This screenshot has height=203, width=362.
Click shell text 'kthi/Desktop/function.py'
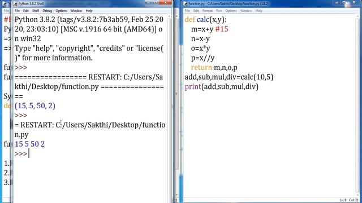(57, 87)
